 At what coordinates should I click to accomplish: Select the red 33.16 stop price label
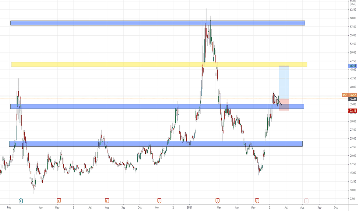tap(352, 110)
